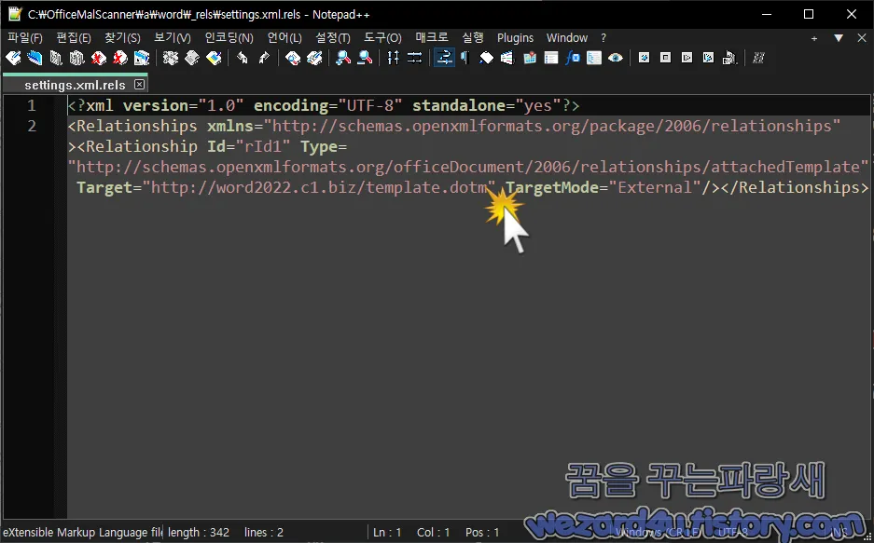Open the document list dropdown triangle
The image size is (874, 543).
click(x=839, y=38)
